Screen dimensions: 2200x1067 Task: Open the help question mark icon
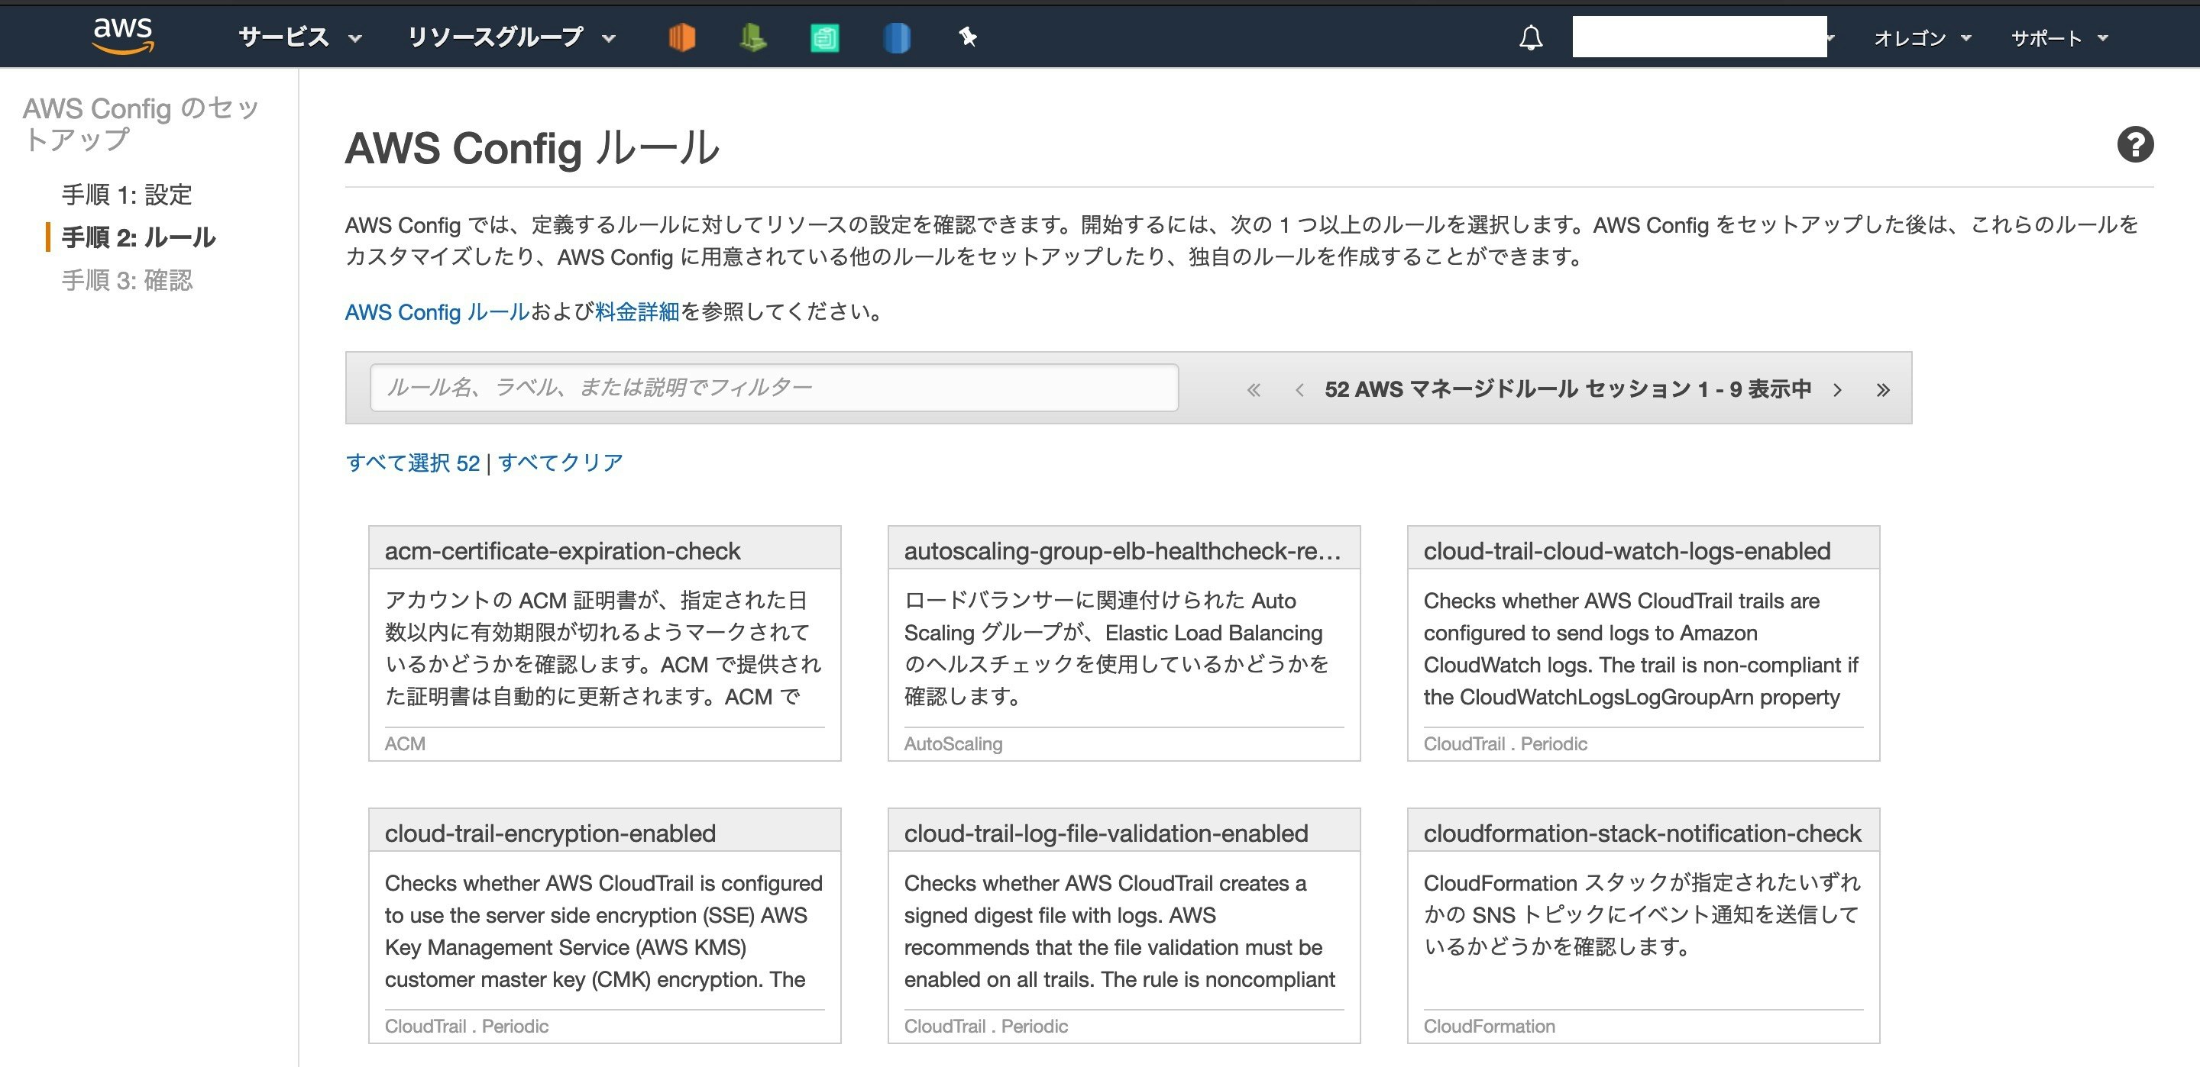tap(2135, 144)
